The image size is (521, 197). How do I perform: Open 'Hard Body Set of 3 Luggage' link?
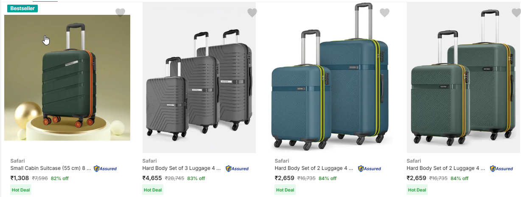coord(182,168)
